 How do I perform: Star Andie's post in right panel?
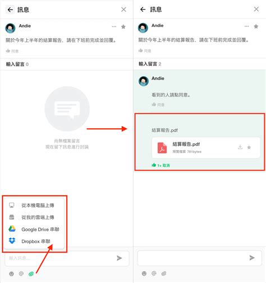click(256, 26)
